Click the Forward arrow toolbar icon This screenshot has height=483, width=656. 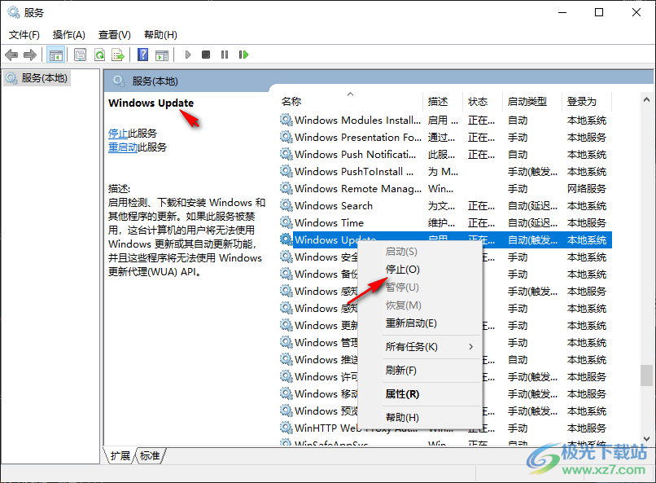tap(30, 55)
